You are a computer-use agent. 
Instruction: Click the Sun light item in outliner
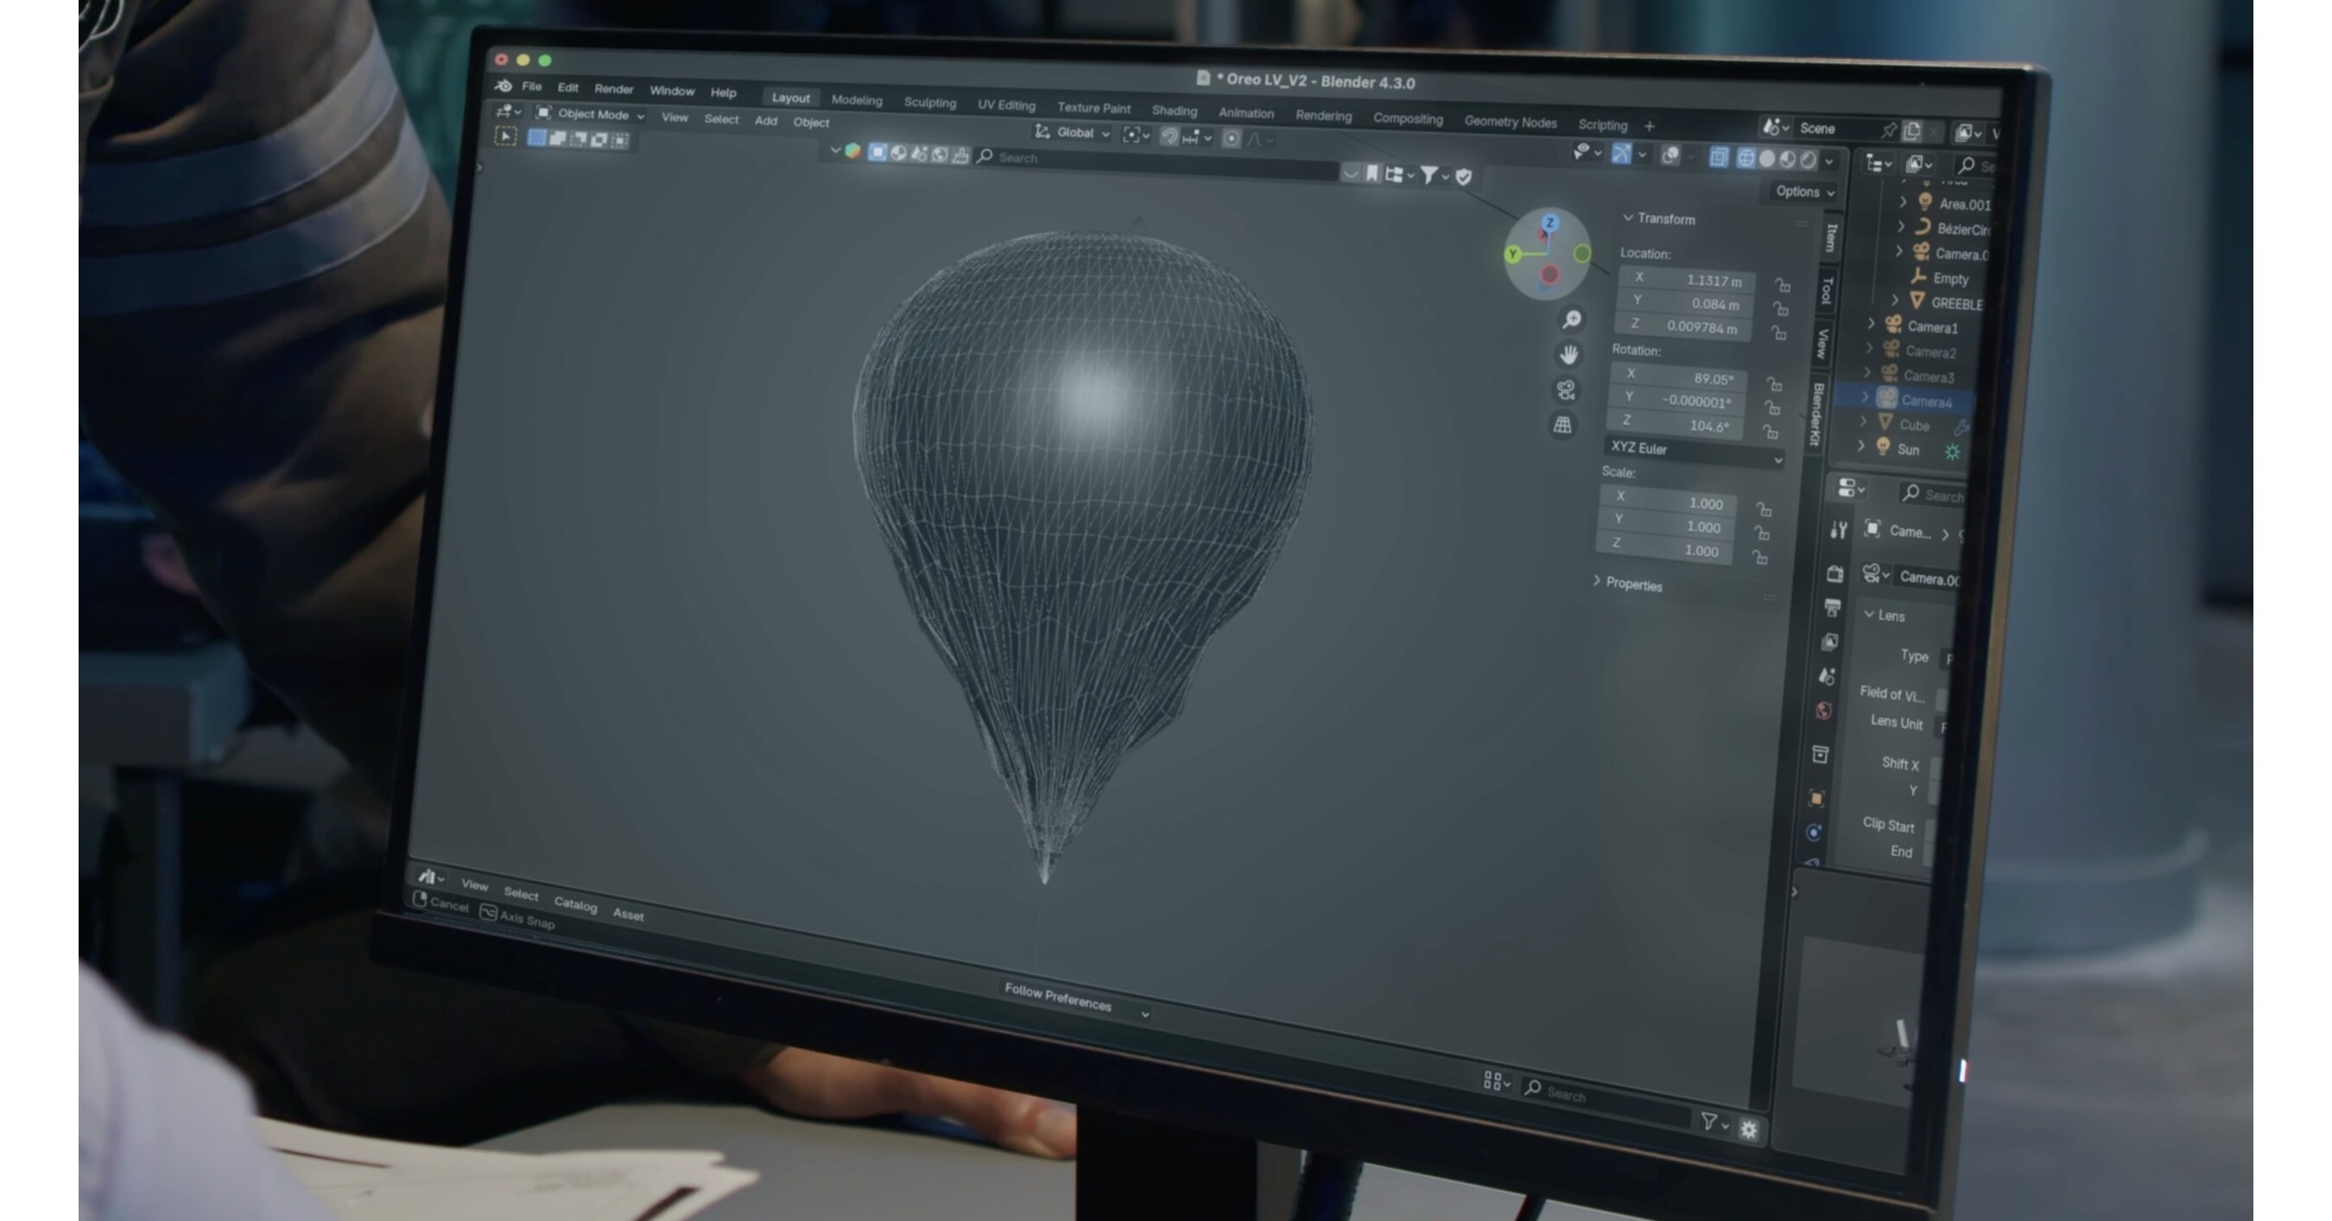[x=1907, y=450]
